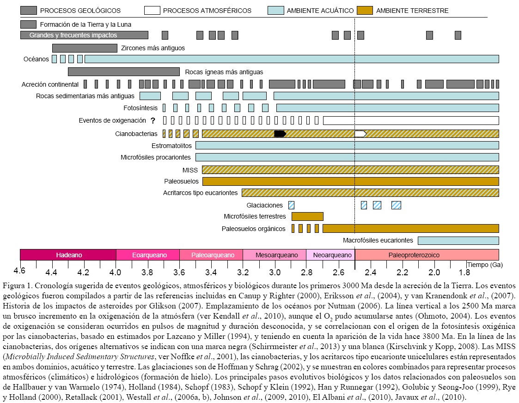Pick the light blue Ambiente Acuático swatch
This screenshot has width=519, height=403.
[275, 10]
